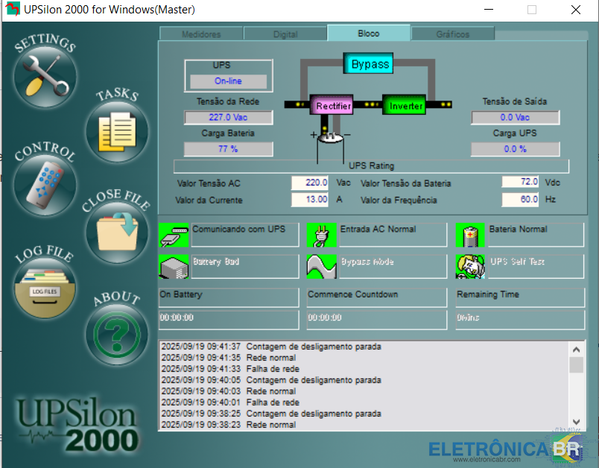599x468 pixels.
Task: Switch to the Medidores tab
Action: pos(201,34)
